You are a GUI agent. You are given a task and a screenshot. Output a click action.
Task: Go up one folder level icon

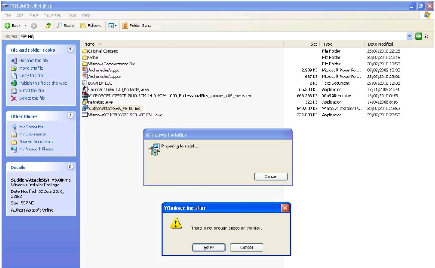point(48,26)
